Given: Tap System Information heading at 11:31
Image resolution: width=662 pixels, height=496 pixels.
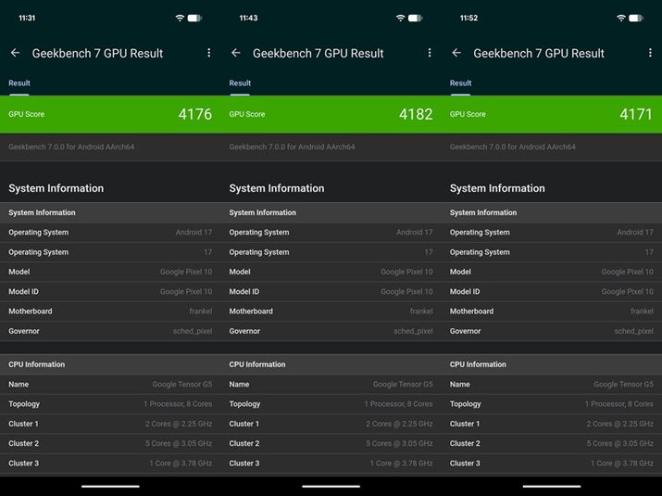Looking at the screenshot, I should click(56, 188).
